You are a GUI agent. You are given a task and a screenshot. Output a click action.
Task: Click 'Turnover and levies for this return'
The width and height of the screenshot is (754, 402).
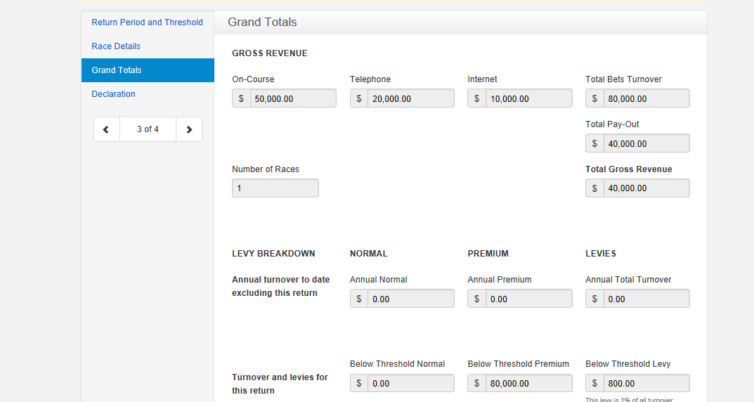(x=280, y=384)
